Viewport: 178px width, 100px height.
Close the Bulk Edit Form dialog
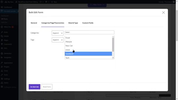pos(163,12)
